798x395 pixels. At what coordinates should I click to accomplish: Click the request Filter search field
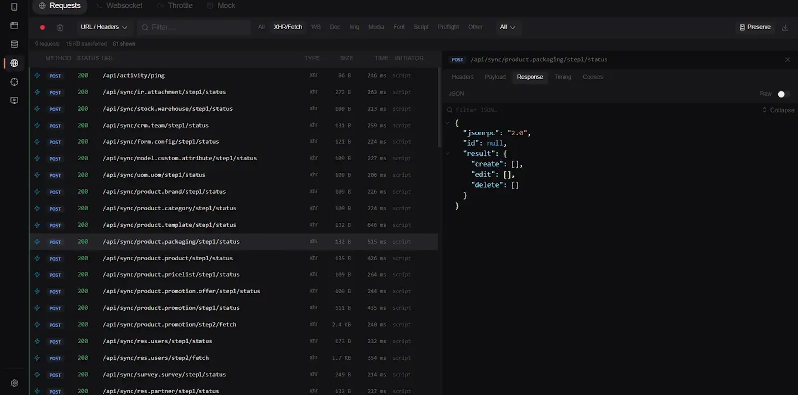[x=195, y=27]
